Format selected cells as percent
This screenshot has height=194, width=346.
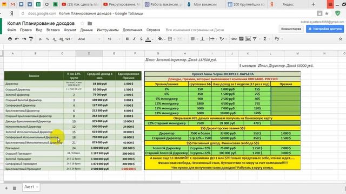(x=48, y=39)
